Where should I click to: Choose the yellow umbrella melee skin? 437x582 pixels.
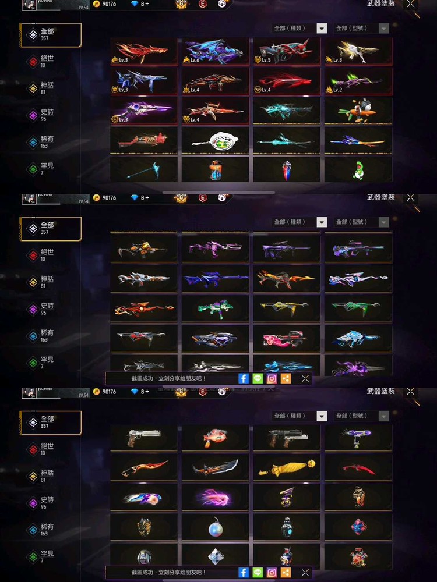pos(287,468)
